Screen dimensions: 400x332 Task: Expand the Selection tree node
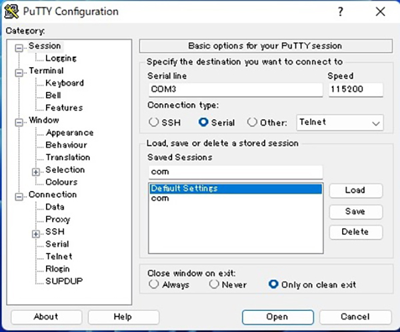point(37,170)
